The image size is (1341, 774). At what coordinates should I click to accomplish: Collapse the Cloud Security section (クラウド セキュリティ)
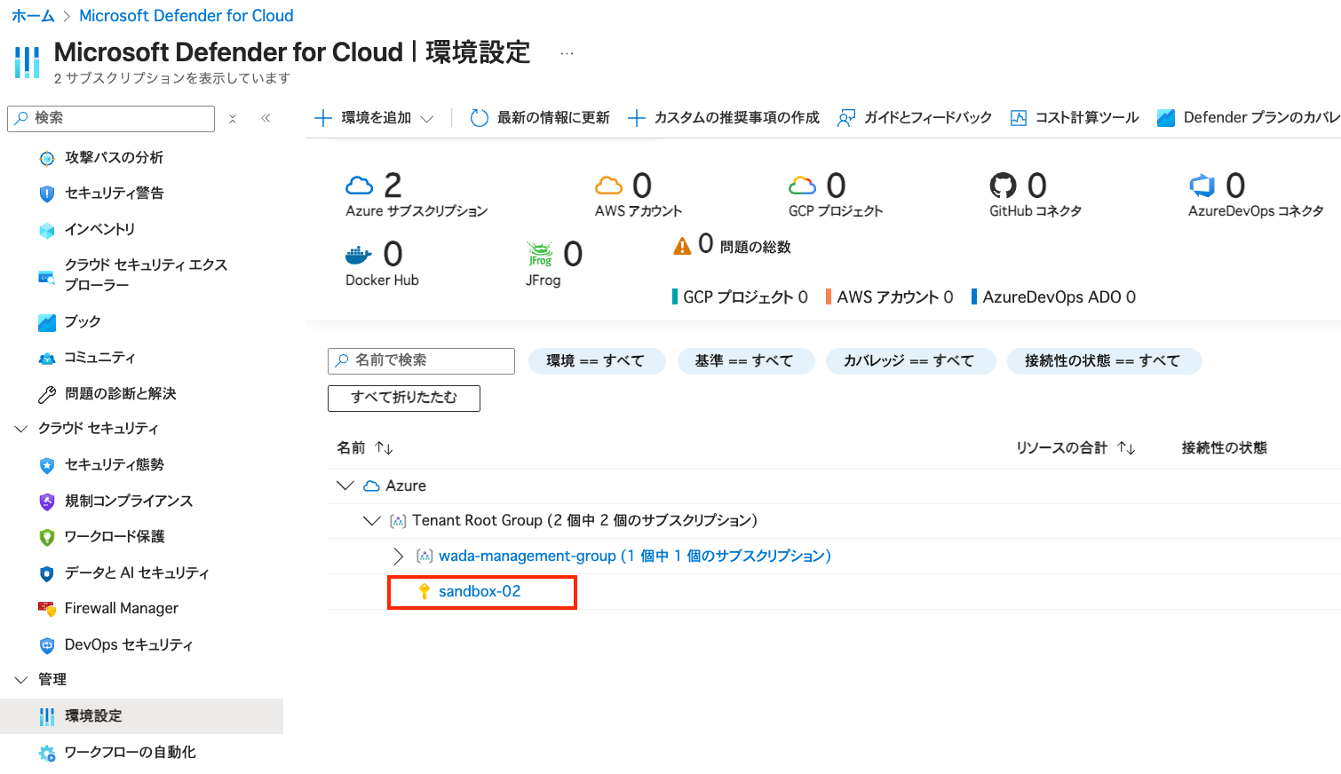coord(21,429)
